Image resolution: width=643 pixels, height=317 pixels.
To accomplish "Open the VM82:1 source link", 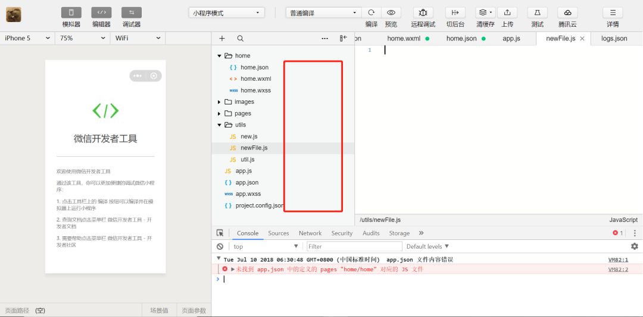I will coord(618,259).
